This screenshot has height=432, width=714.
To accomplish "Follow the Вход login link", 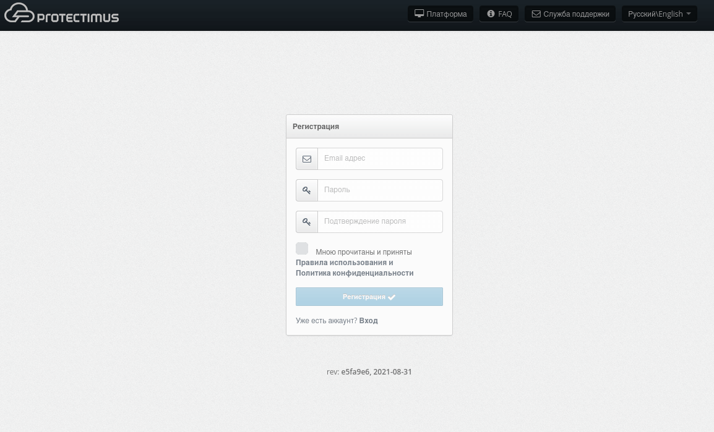I will pos(368,321).
